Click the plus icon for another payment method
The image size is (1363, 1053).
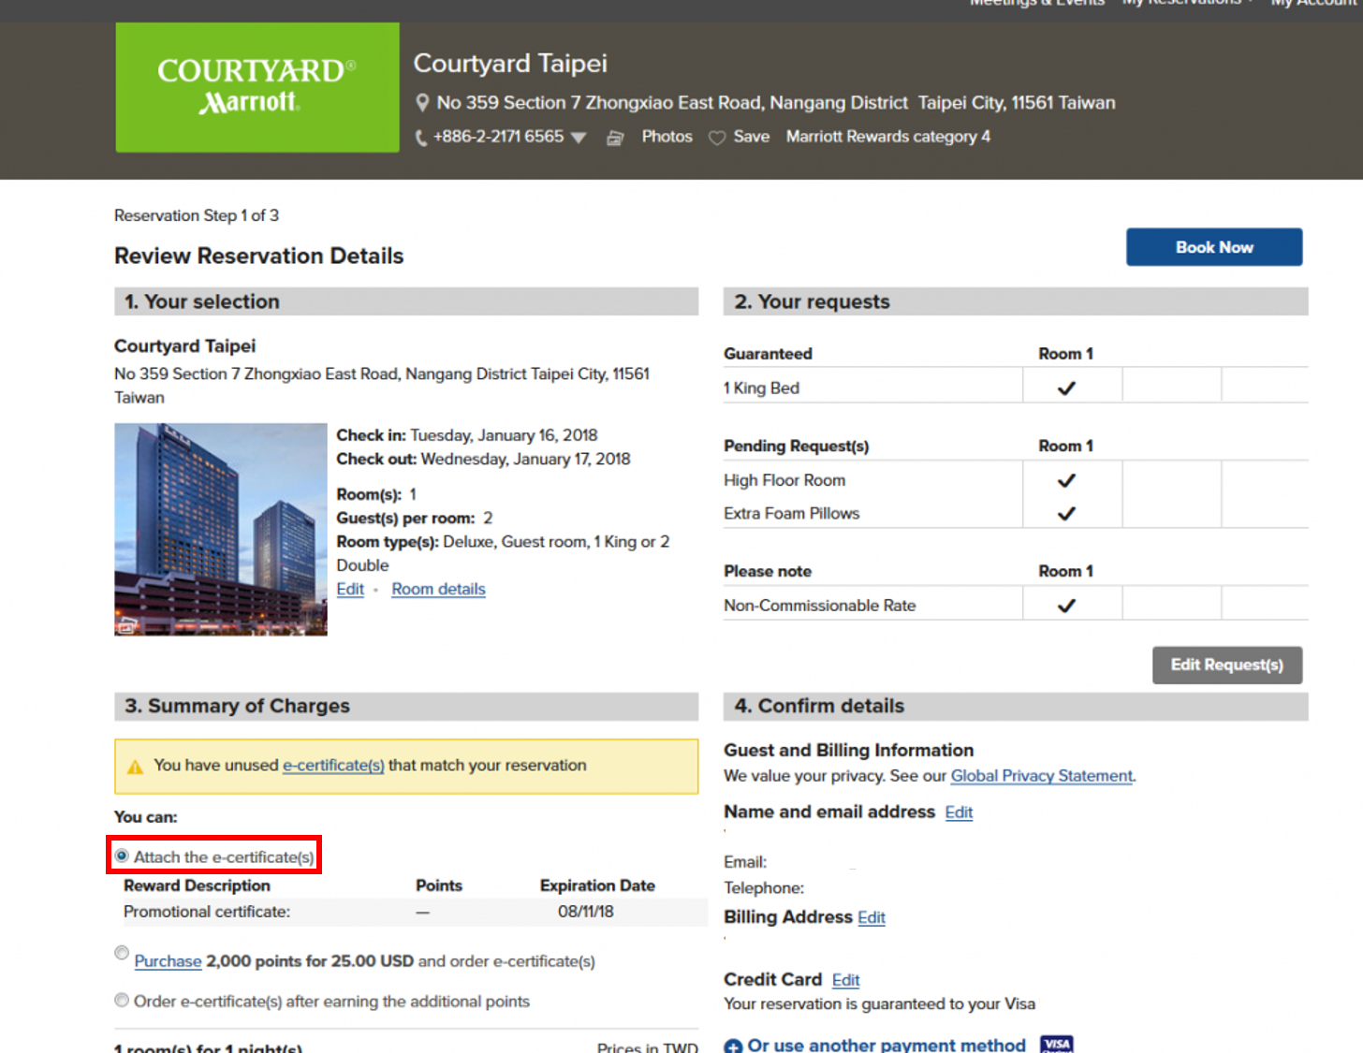pyautogui.click(x=733, y=1046)
